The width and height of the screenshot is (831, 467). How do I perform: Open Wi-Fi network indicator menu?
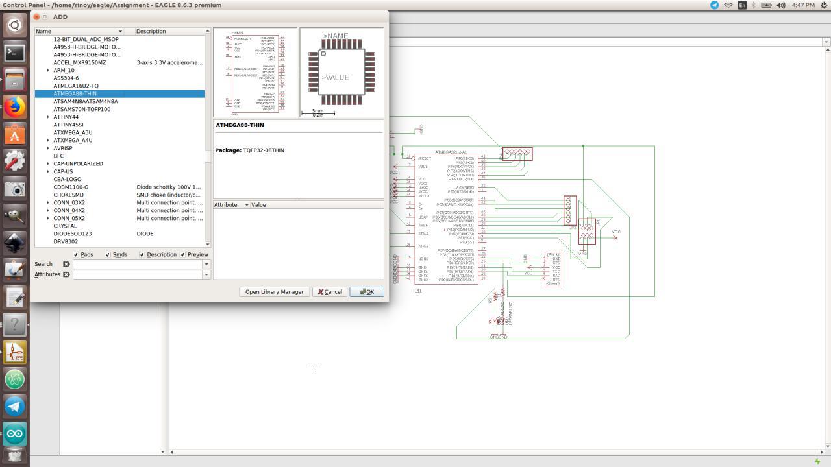coord(728,5)
